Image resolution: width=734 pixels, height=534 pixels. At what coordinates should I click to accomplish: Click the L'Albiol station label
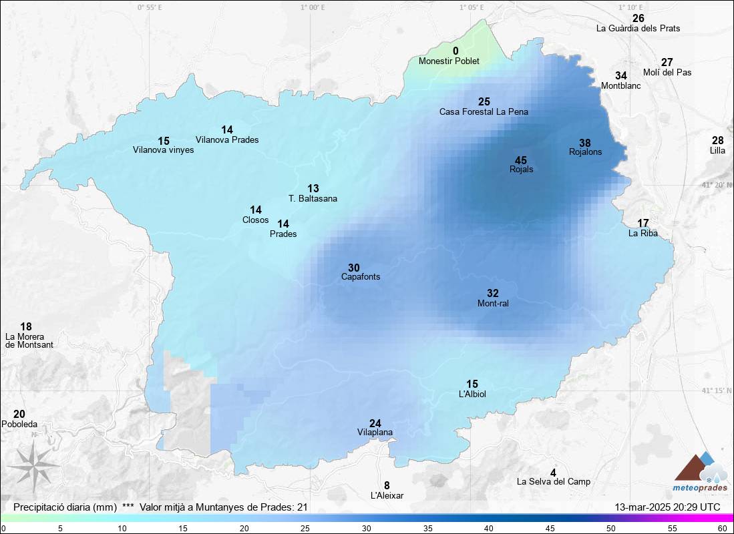tap(472, 394)
